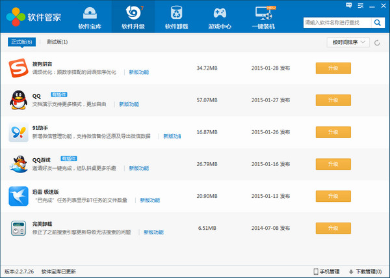Expand the 按时间排序 sort dropdown
Viewport: 390px width, 278px height.
[x=348, y=42]
